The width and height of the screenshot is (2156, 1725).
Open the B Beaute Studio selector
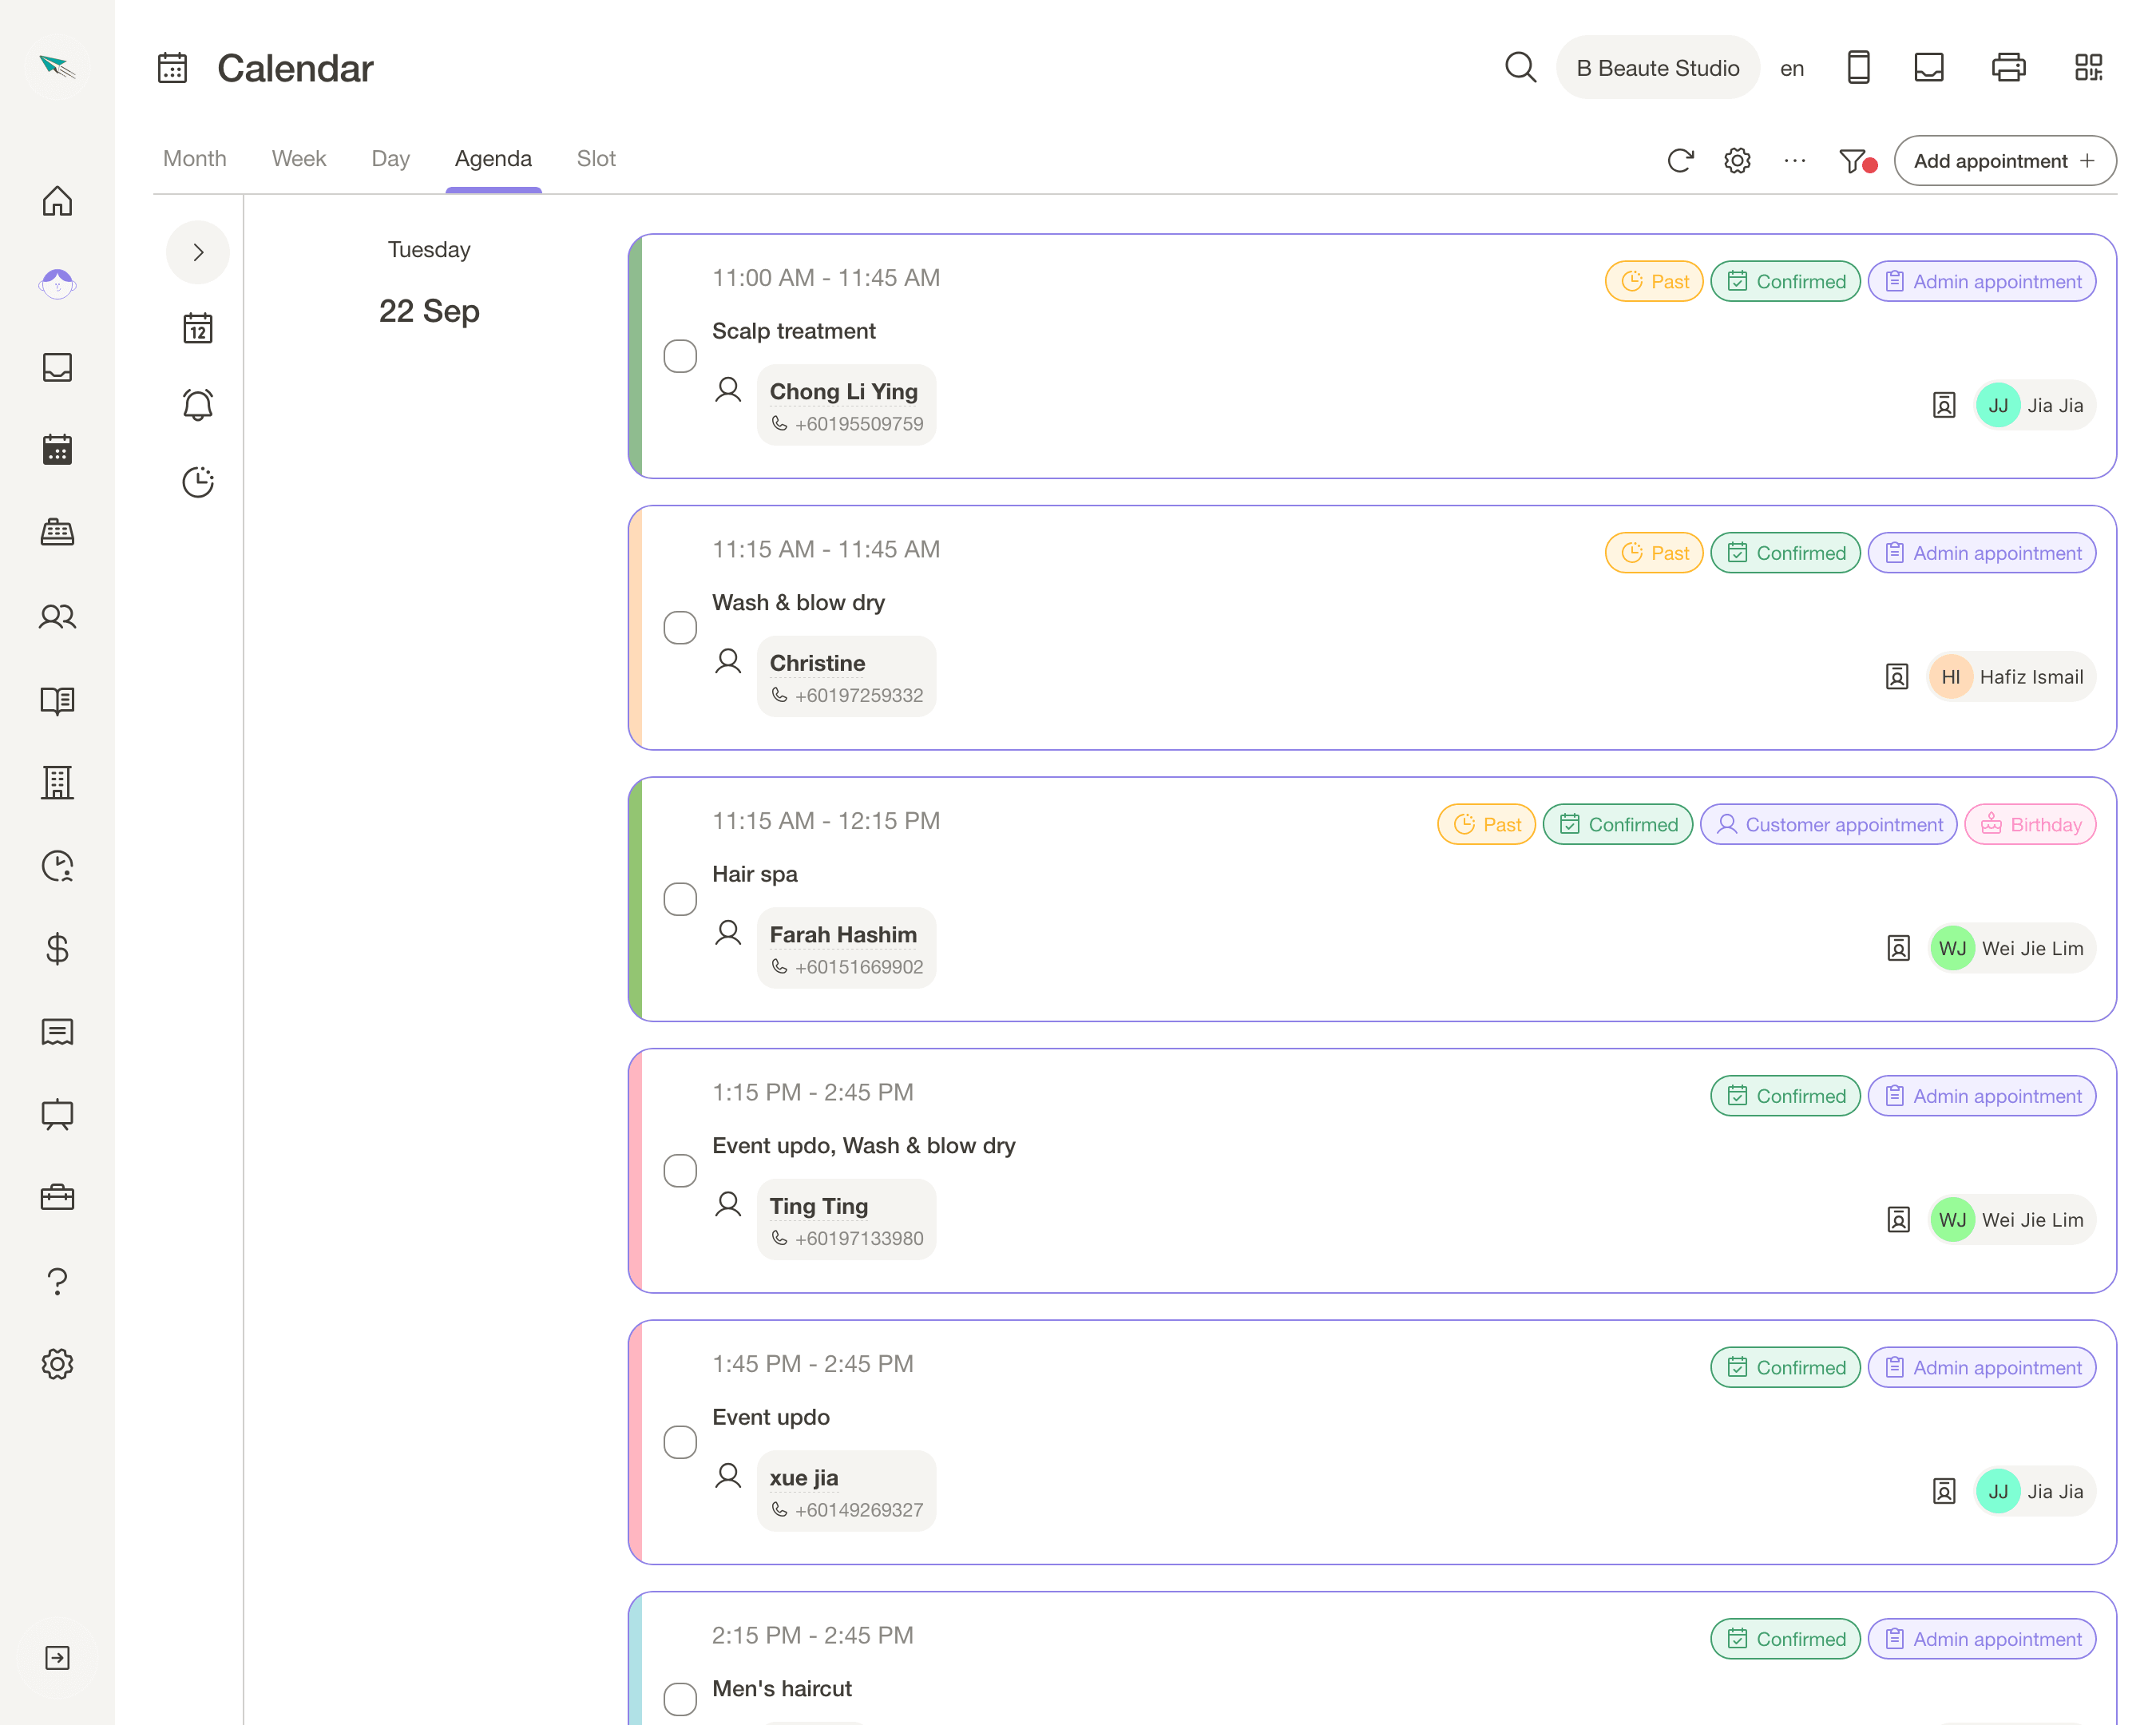(1657, 68)
